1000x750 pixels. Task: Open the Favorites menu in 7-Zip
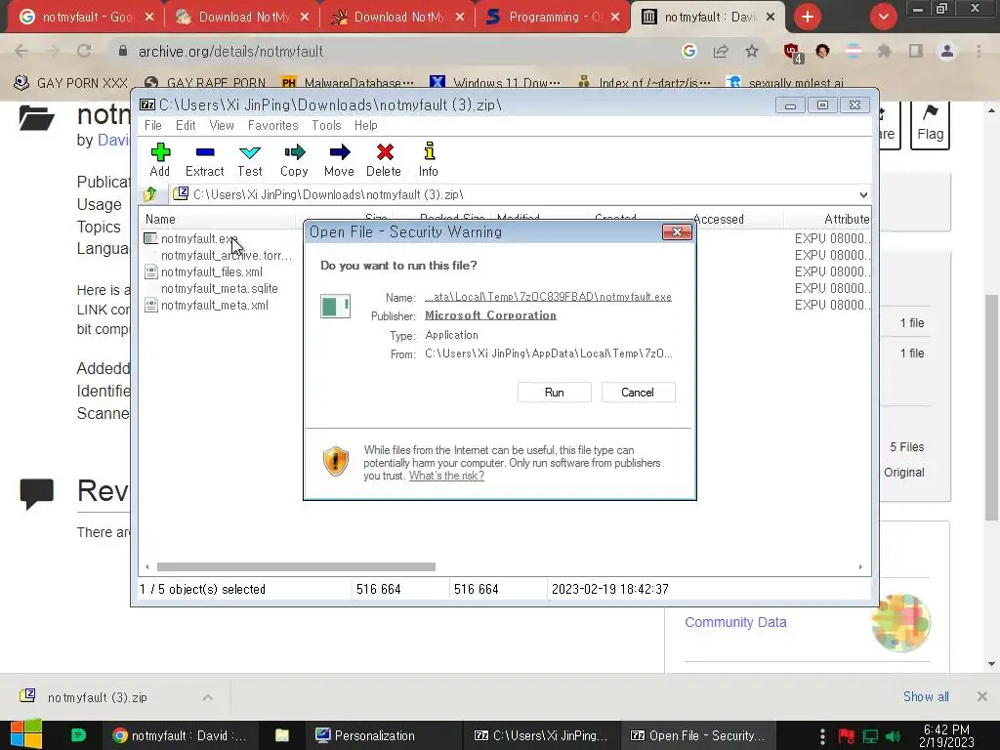(x=273, y=125)
